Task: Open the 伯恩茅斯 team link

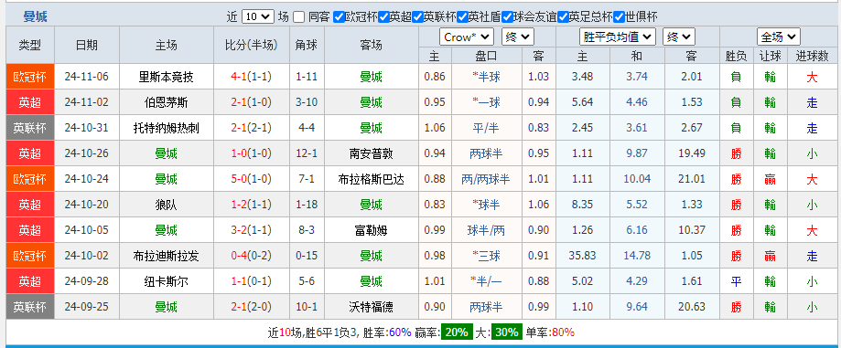Action: [x=166, y=102]
